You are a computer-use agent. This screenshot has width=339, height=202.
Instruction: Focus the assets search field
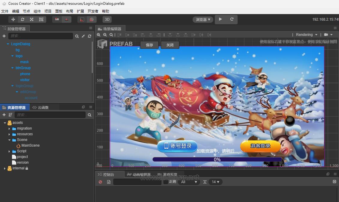point(50,115)
